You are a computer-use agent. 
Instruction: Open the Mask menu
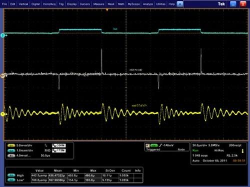111,4
